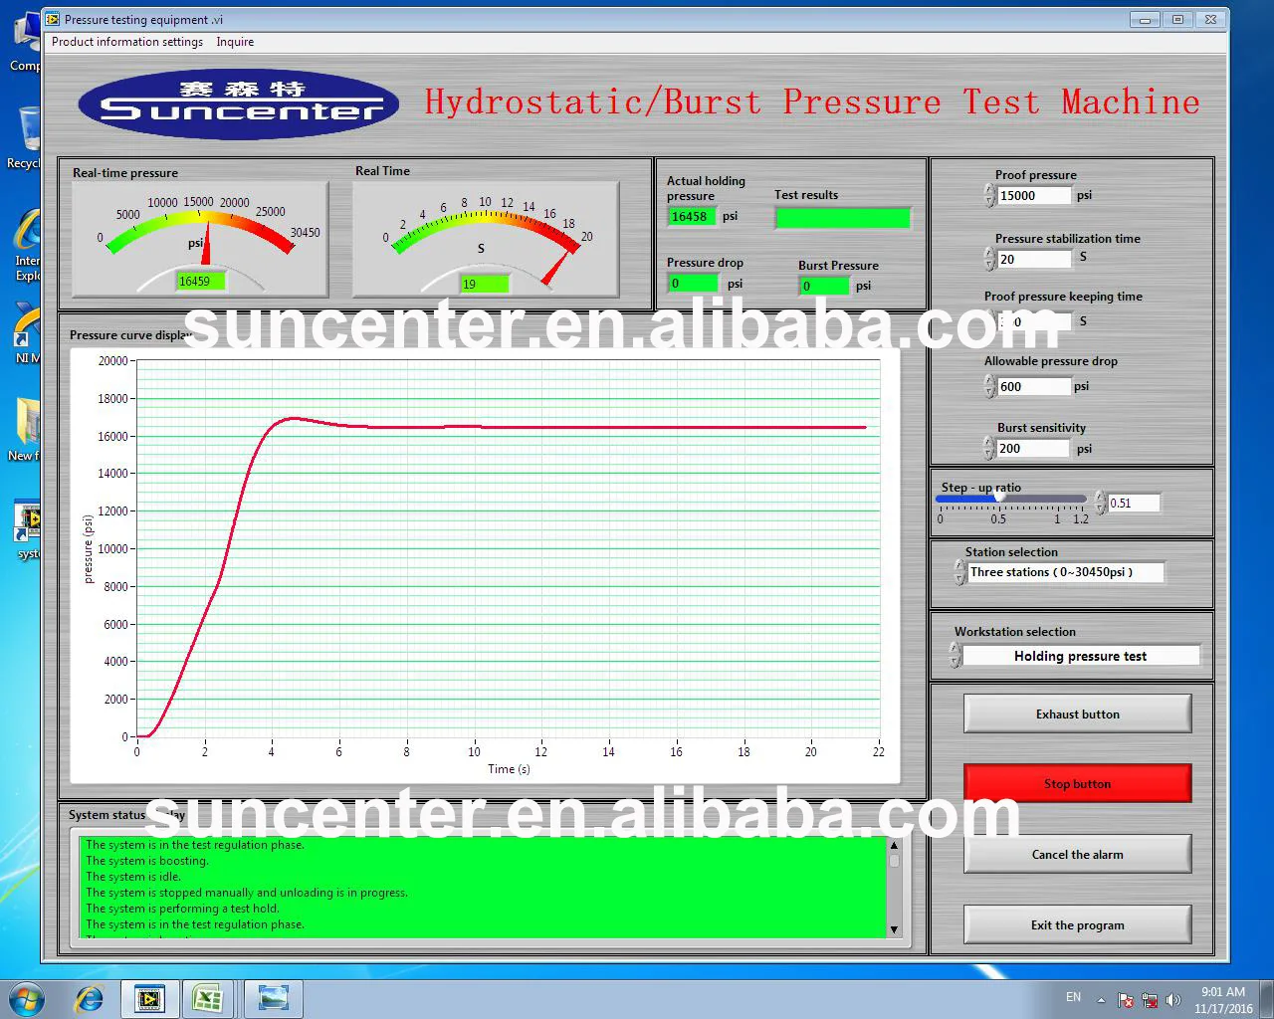This screenshot has width=1274, height=1019.
Task: Click the Proof pressure stepper arrows
Action: (x=989, y=196)
